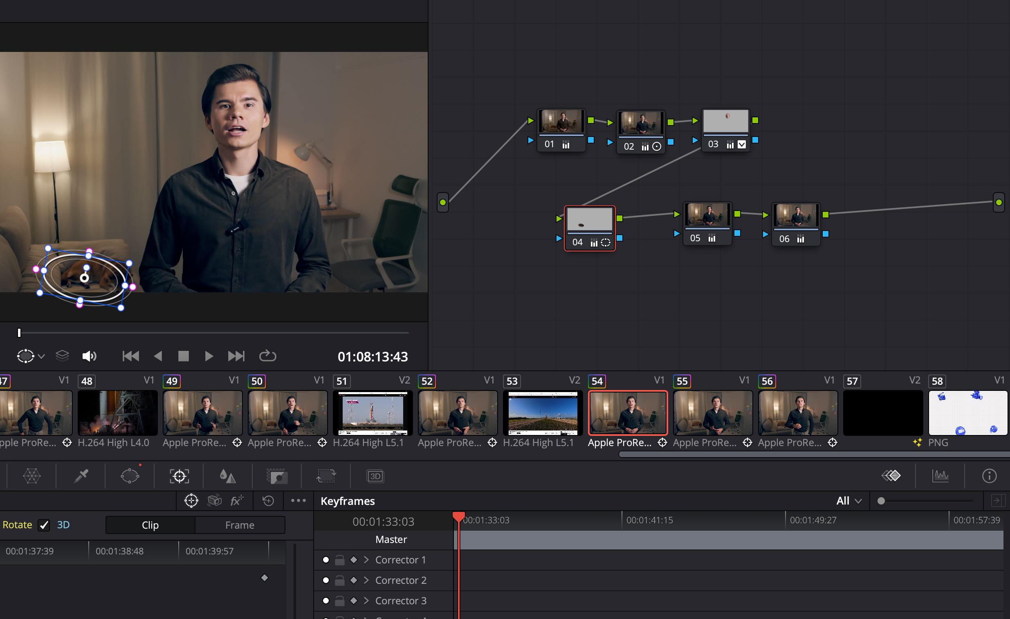Open the Tracker palette icon
This screenshot has height=619, width=1010.
179,476
